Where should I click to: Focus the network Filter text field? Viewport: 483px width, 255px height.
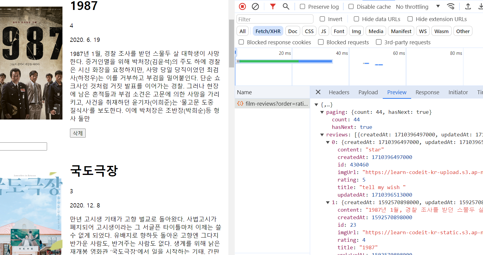pyautogui.click(x=275, y=19)
